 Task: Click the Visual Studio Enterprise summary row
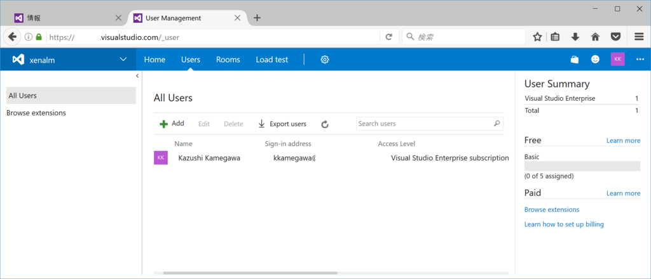point(582,98)
